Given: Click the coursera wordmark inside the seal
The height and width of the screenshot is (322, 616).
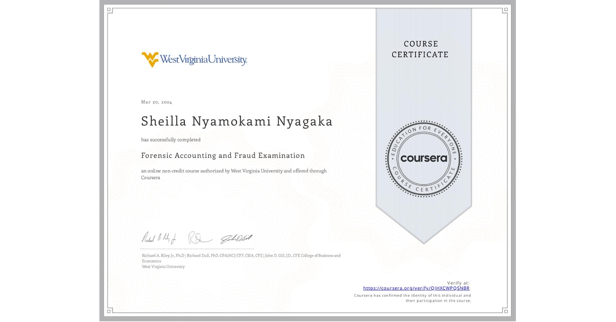Looking at the screenshot, I should pos(424,159).
